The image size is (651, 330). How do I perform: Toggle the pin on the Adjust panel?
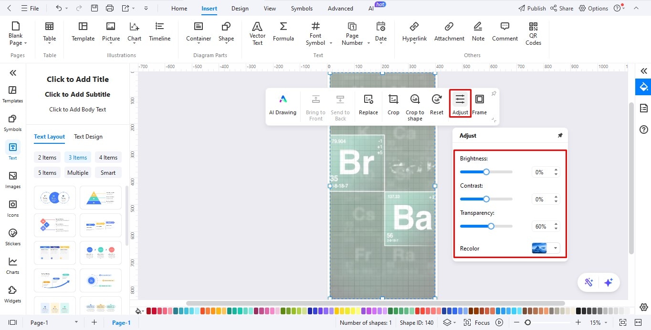[x=560, y=136]
